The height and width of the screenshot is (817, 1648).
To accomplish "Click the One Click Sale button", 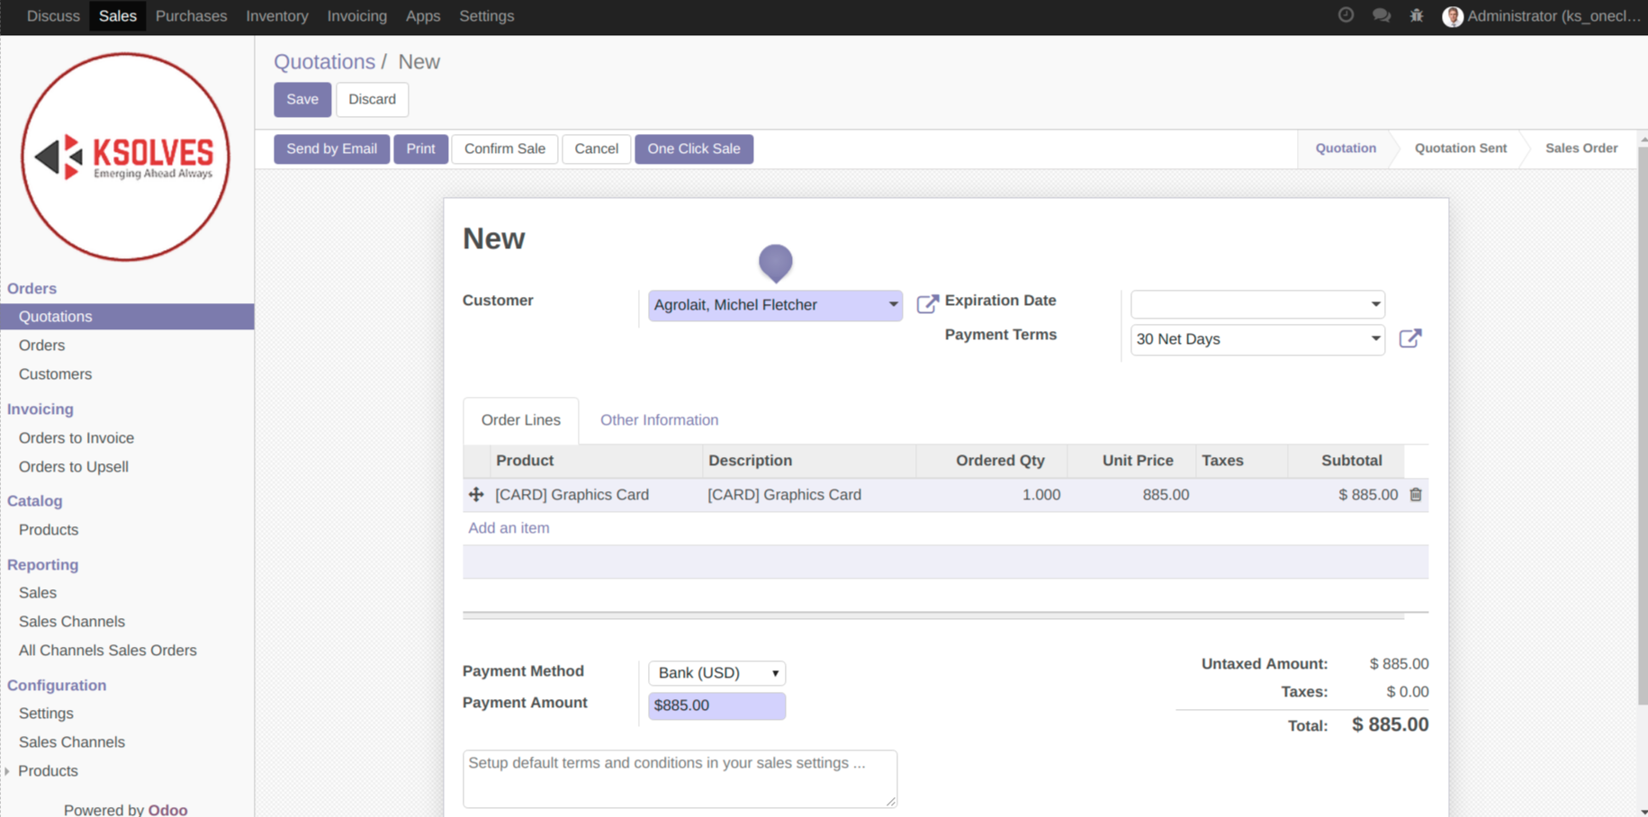I will click(693, 149).
